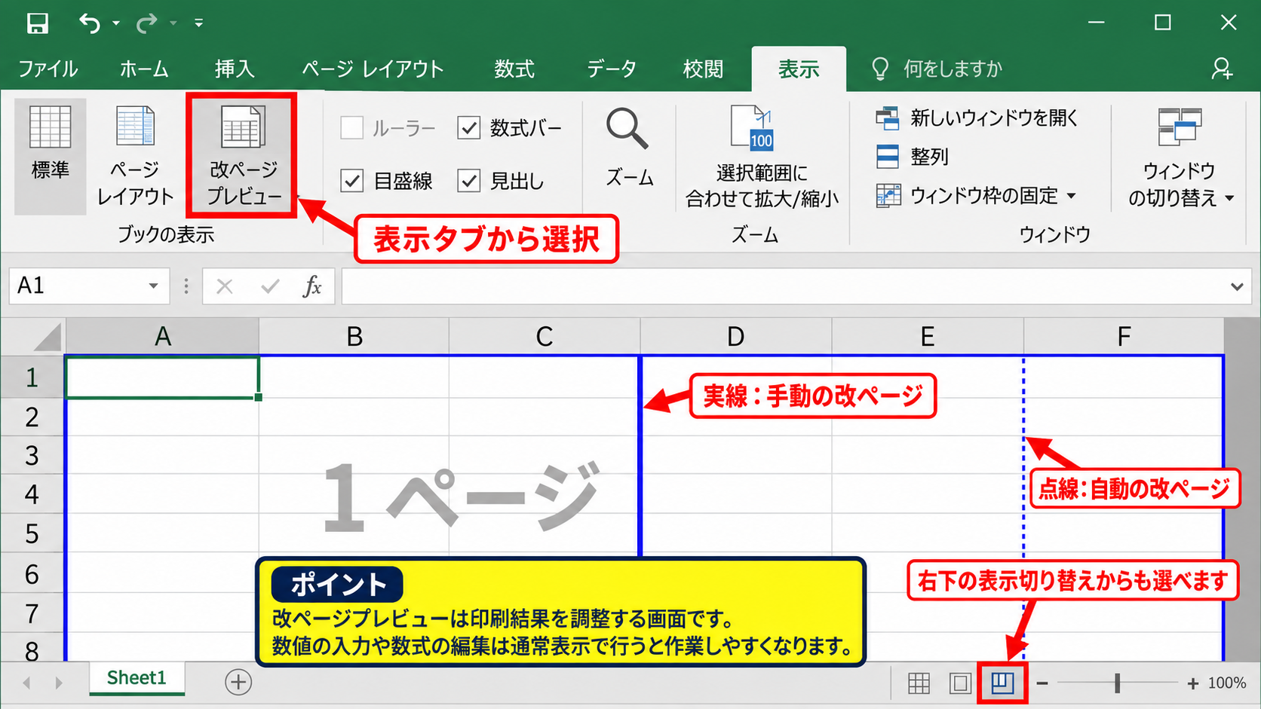Click the zoom slider handle
This screenshot has width=1261, height=709.
[x=1117, y=683]
